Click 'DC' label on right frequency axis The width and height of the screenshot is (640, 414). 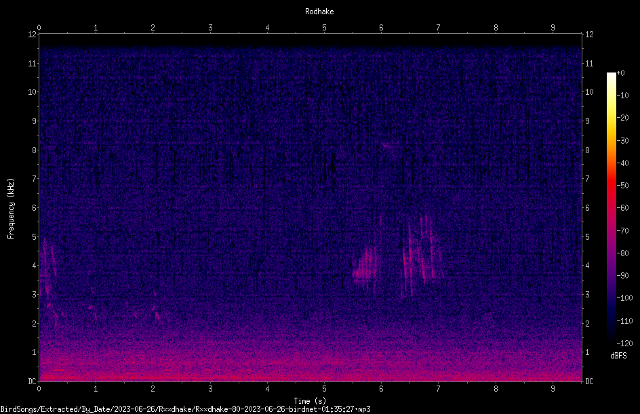tap(589, 381)
